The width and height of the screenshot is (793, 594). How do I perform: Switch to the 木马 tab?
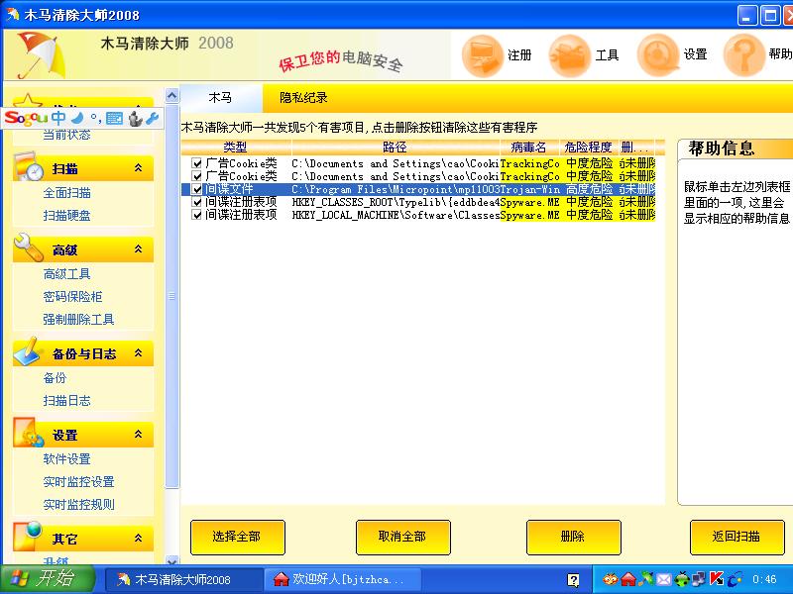pos(221,98)
